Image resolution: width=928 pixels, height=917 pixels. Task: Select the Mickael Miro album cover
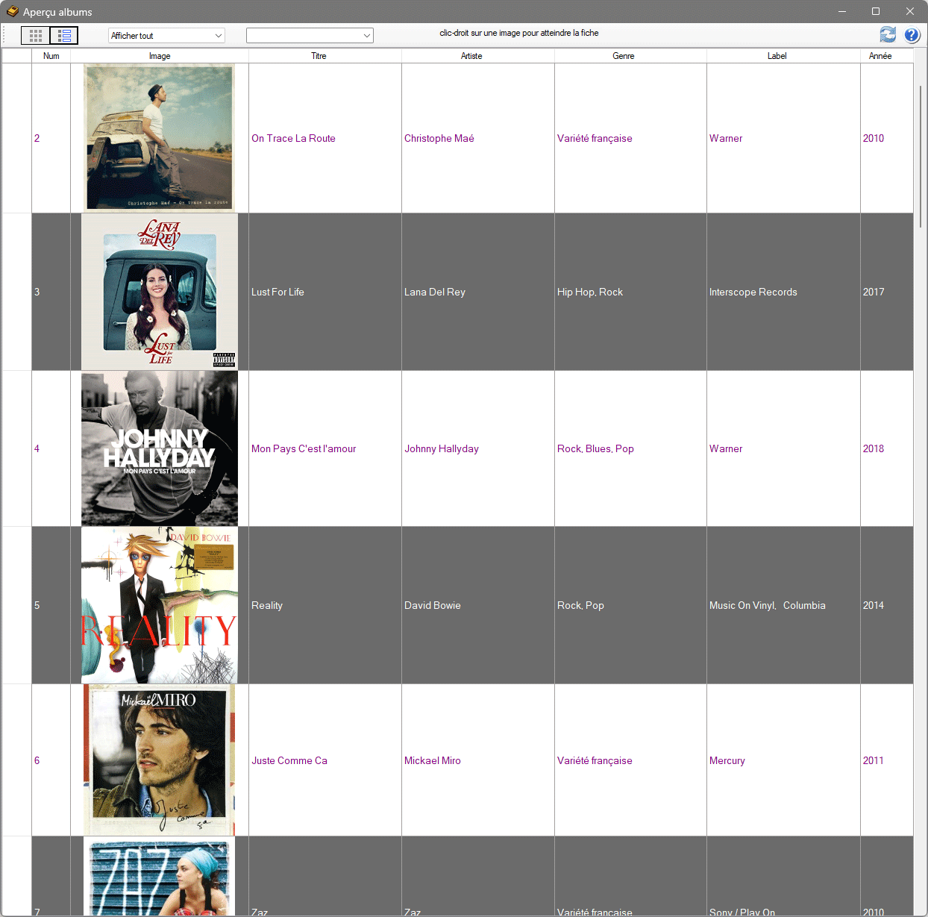(x=160, y=760)
